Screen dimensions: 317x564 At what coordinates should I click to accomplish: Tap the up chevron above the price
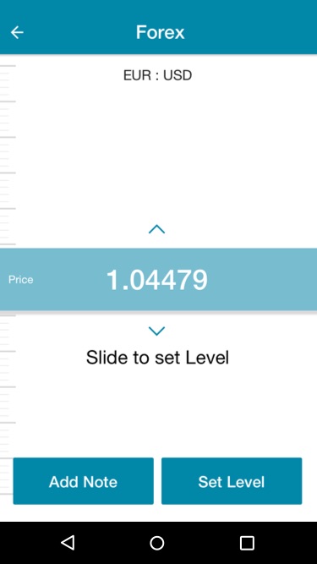(x=156, y=229)
